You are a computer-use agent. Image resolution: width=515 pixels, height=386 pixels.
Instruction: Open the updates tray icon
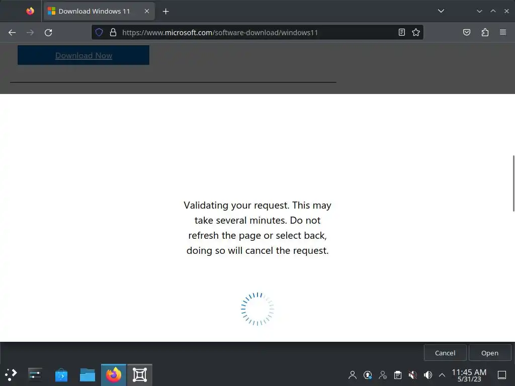coord(368,375)
